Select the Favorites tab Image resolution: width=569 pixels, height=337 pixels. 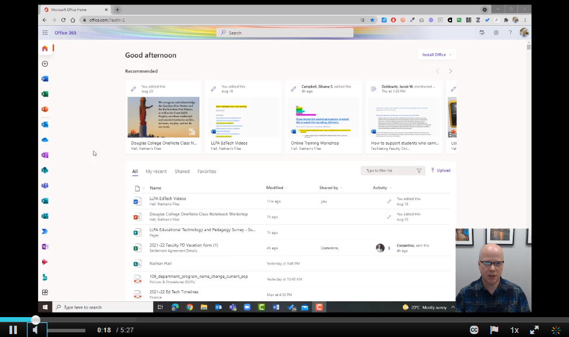pos(206,171)
